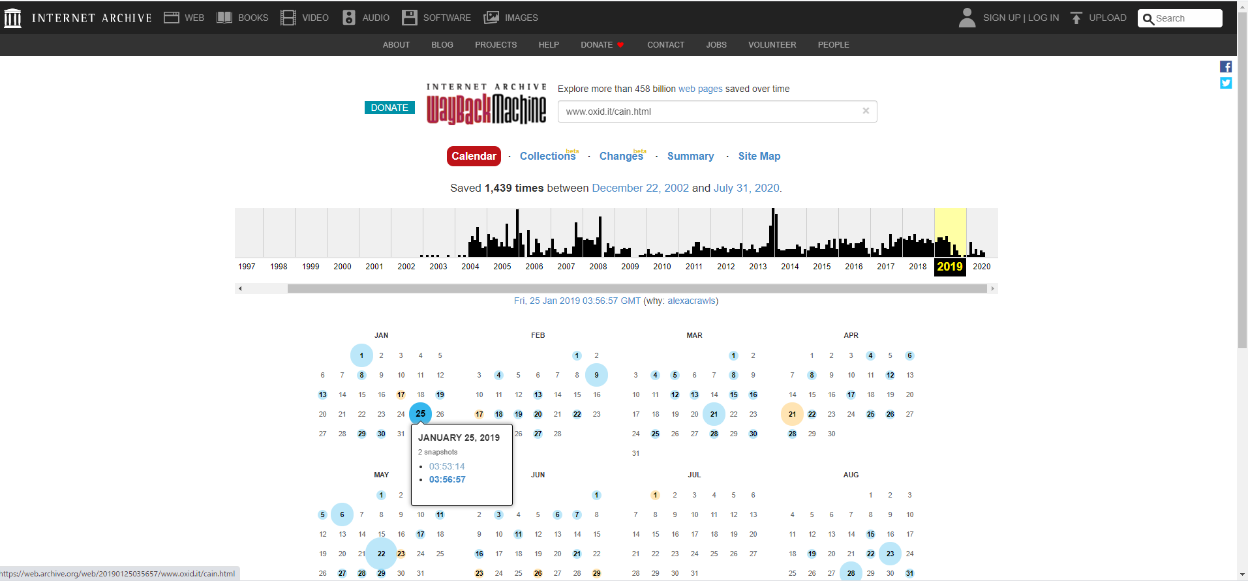Select year 2019 on the timeline
Screen dimensions: 1248x581
[x=950, y=267]
